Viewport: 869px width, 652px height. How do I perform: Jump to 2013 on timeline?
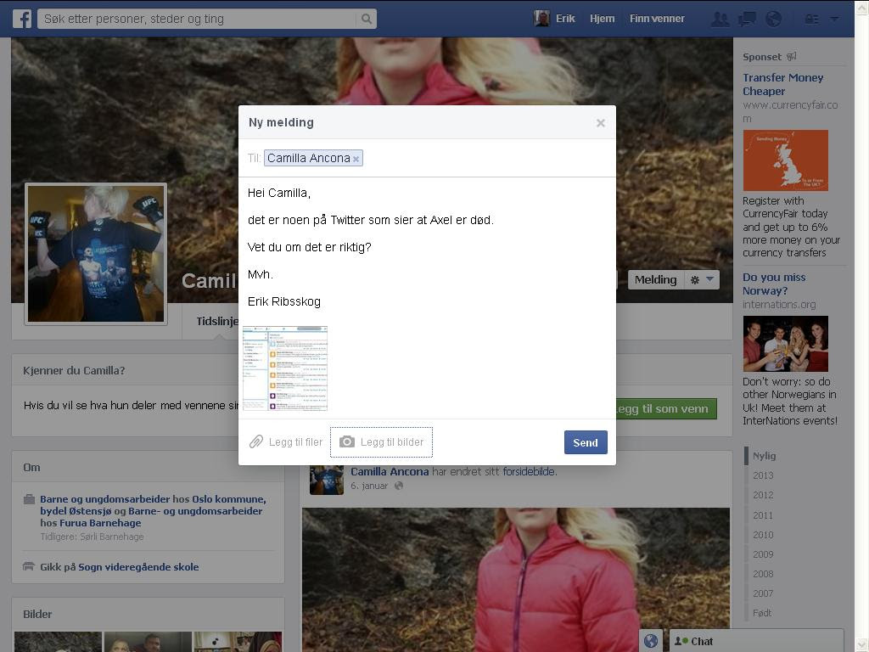click(x=763, y=475)
